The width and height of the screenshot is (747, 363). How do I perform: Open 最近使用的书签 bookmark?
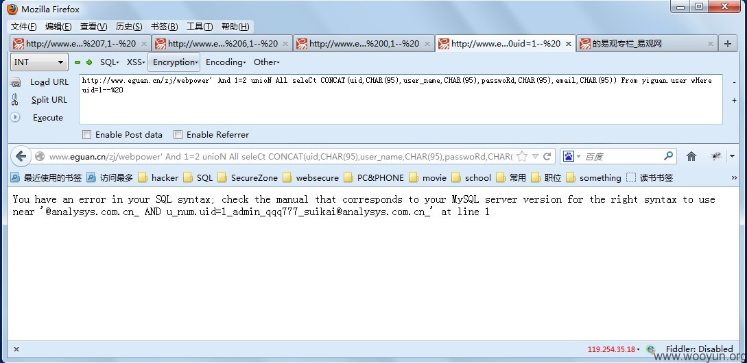[46, 178]
